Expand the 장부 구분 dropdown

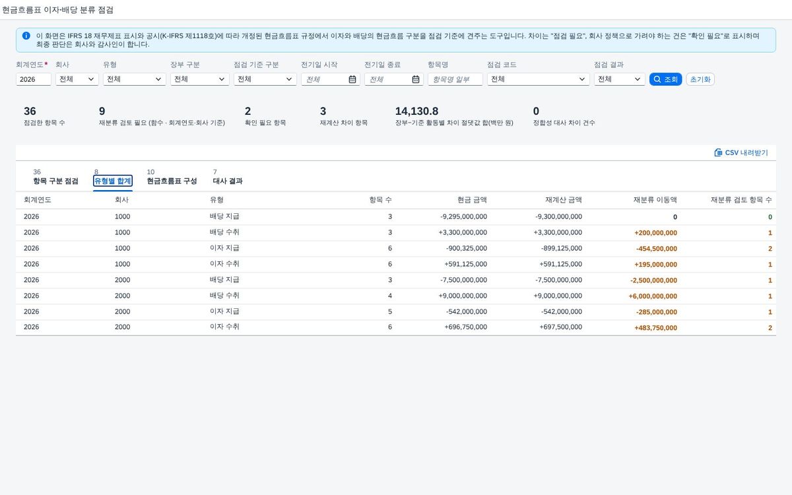click(x=200, y=79)
